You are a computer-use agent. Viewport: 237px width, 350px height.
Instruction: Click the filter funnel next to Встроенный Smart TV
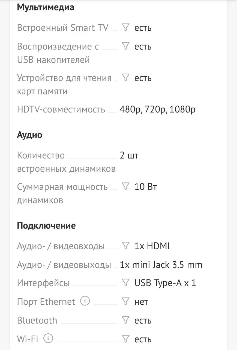[x=125, y=27]
